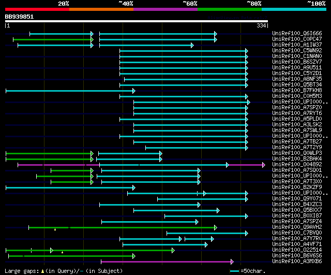Select the UniRef100_A7T3X0 label

[297, 182]
